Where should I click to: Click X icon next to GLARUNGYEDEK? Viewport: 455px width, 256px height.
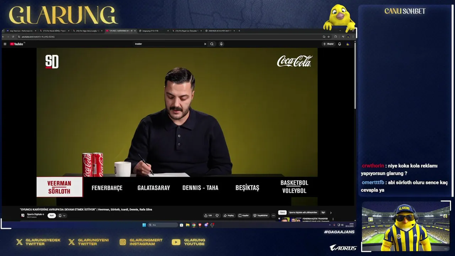(20, 242)
